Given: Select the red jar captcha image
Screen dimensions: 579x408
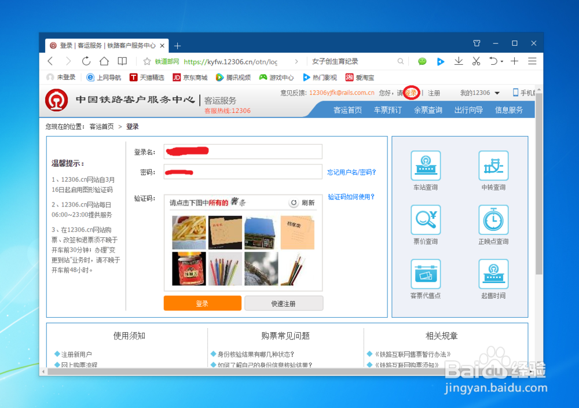Looking at the screenshot, I should tap(189, 269).
